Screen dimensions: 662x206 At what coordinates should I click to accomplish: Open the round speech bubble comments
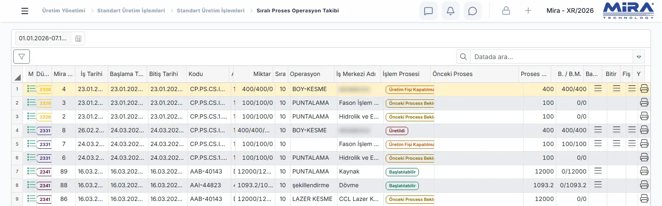473,11
